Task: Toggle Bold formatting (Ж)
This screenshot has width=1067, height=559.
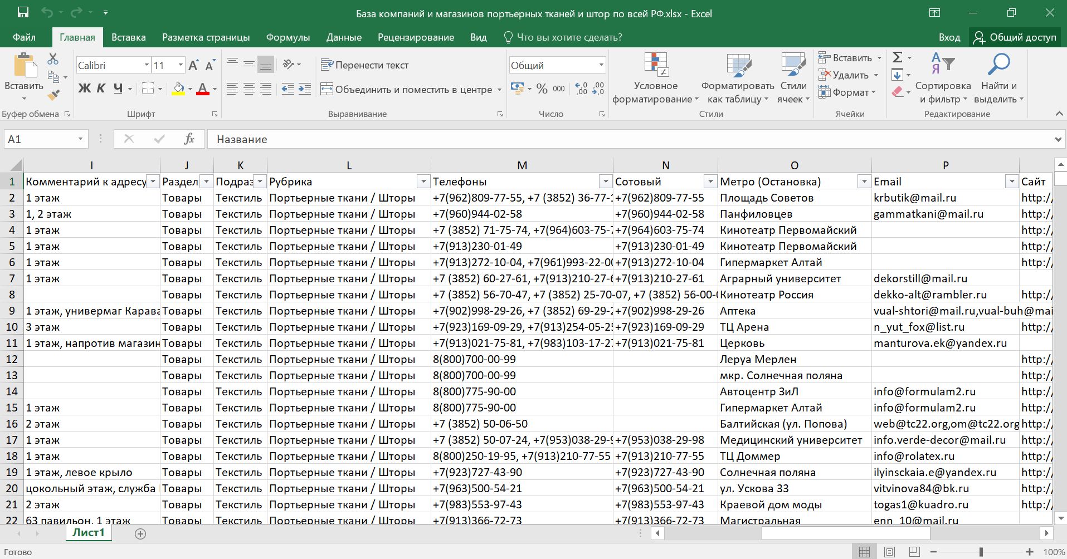Action: point(84,89)
